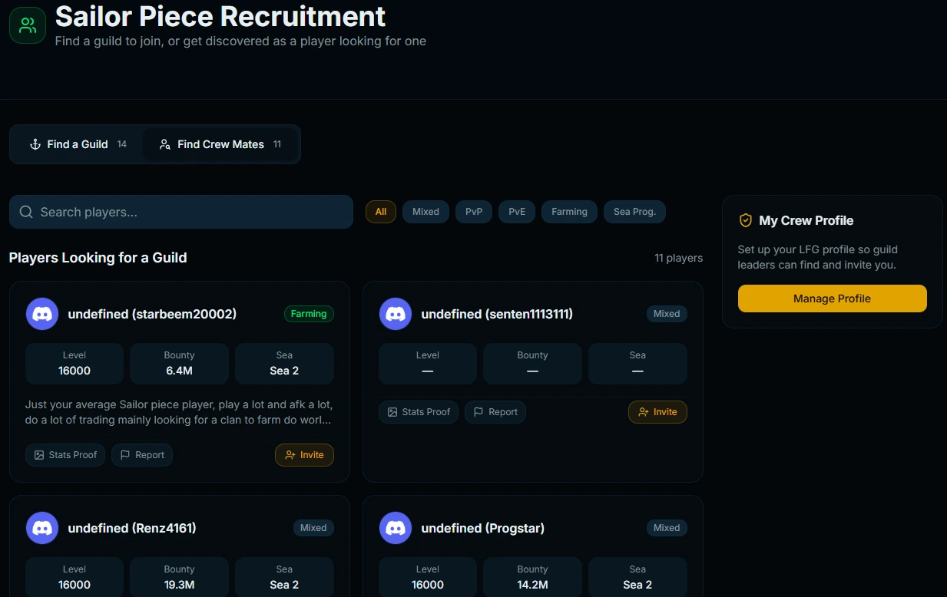This screenshot has height=597, width=947.
Task: Click the Mixed tag on Progstar's card
Action: (667, 528)
